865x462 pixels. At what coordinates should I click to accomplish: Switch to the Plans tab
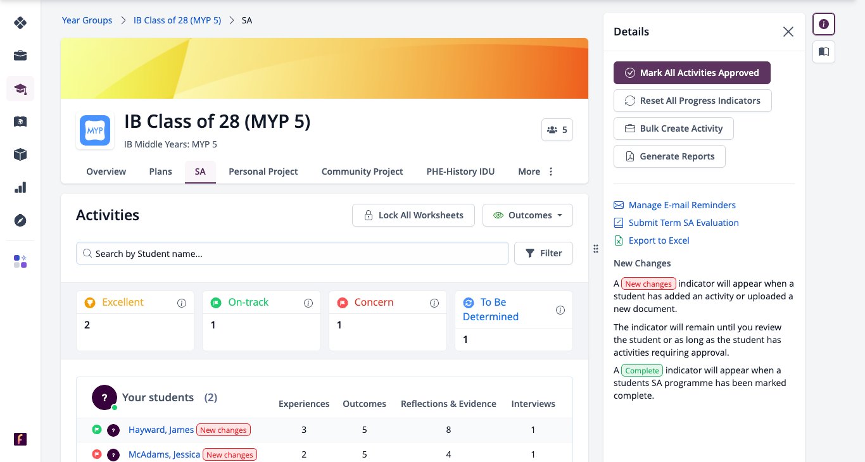(x=161, y=172)
